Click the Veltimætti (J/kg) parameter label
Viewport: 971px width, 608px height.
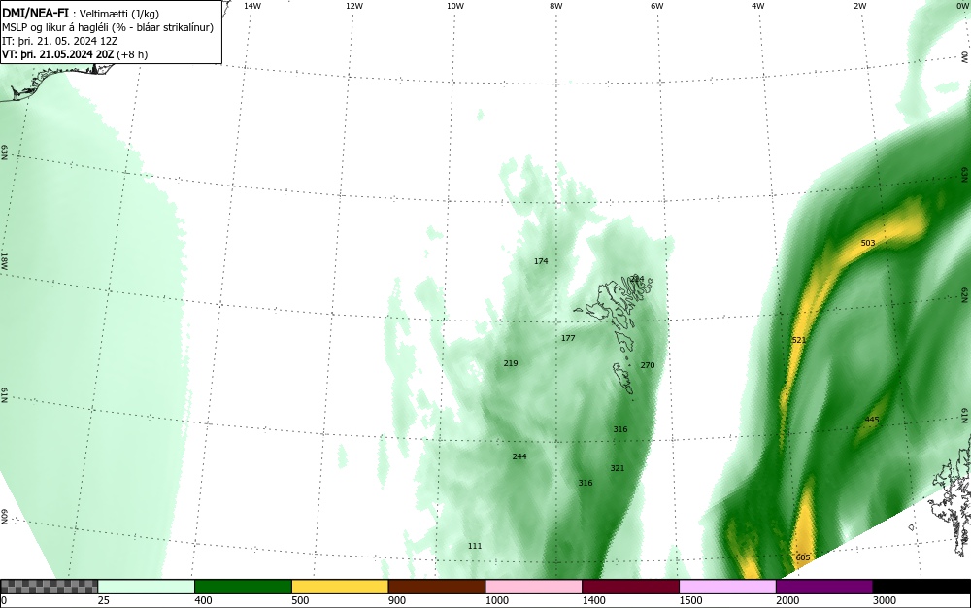118,14
